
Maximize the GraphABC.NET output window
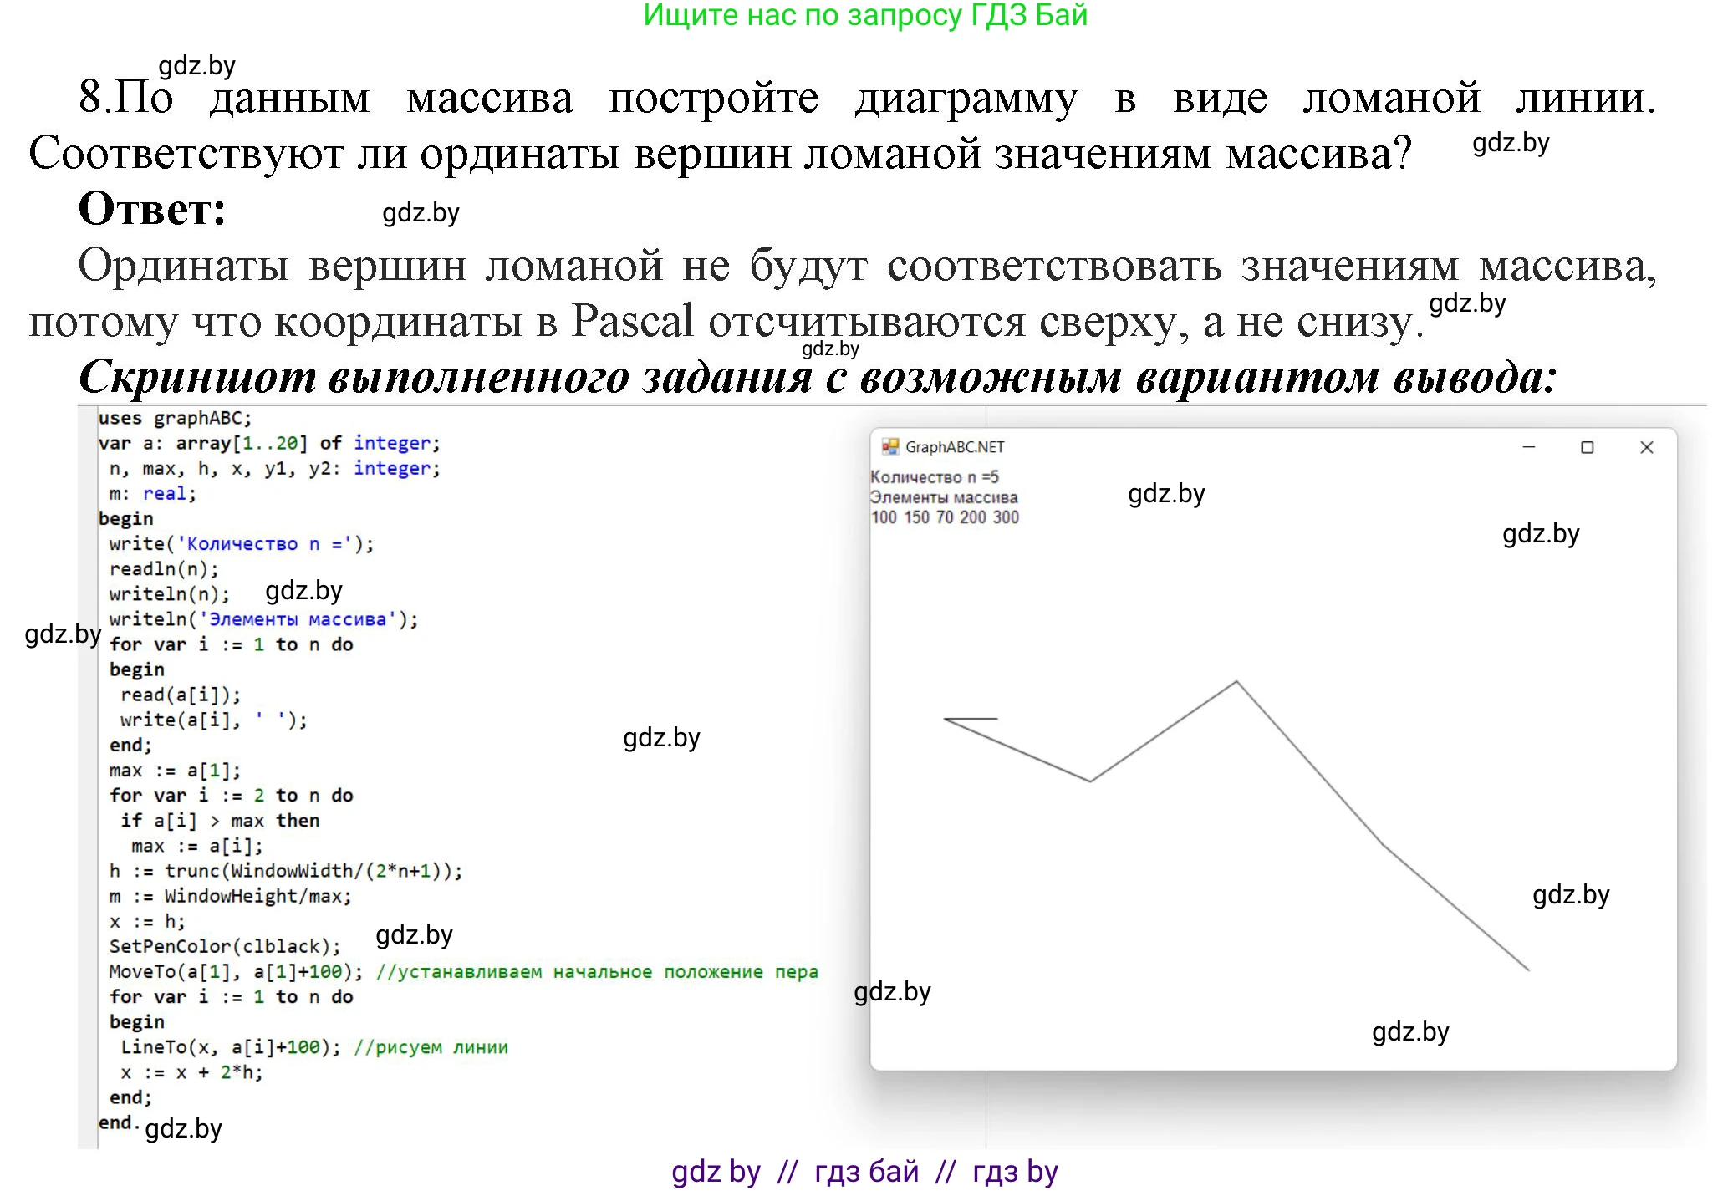(1587, 447)
